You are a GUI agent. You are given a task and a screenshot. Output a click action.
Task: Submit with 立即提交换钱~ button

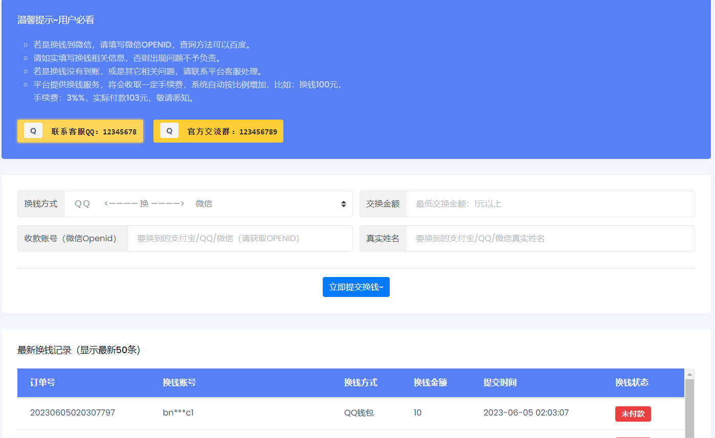[x=356, y=287]
